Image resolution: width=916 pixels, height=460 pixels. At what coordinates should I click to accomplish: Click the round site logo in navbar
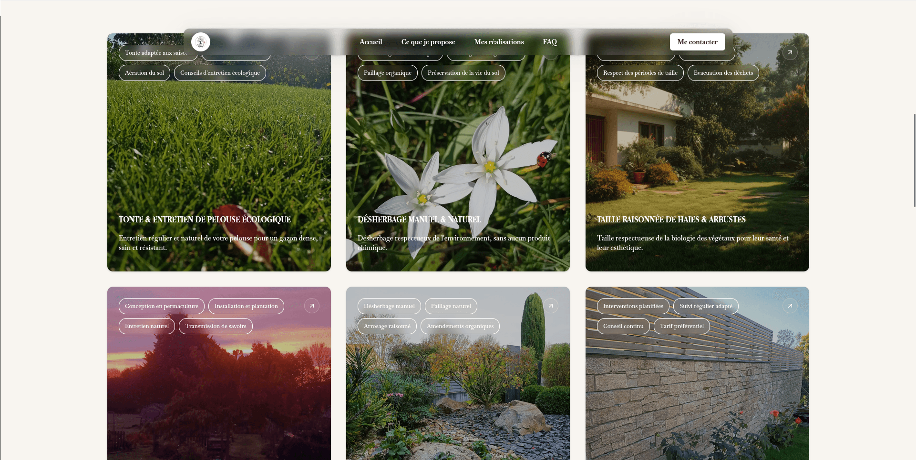click(201, 42)
